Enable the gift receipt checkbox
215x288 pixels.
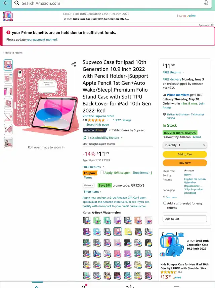pos(165,203)
